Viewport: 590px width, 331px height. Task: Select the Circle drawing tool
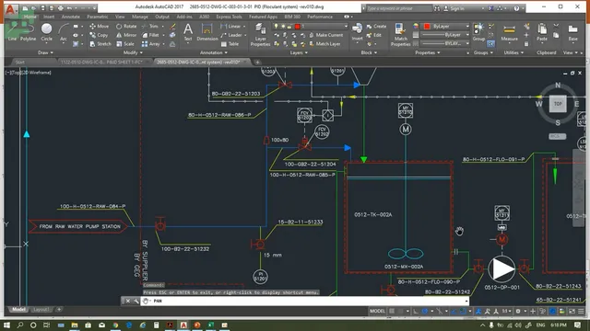click(47, 32)
